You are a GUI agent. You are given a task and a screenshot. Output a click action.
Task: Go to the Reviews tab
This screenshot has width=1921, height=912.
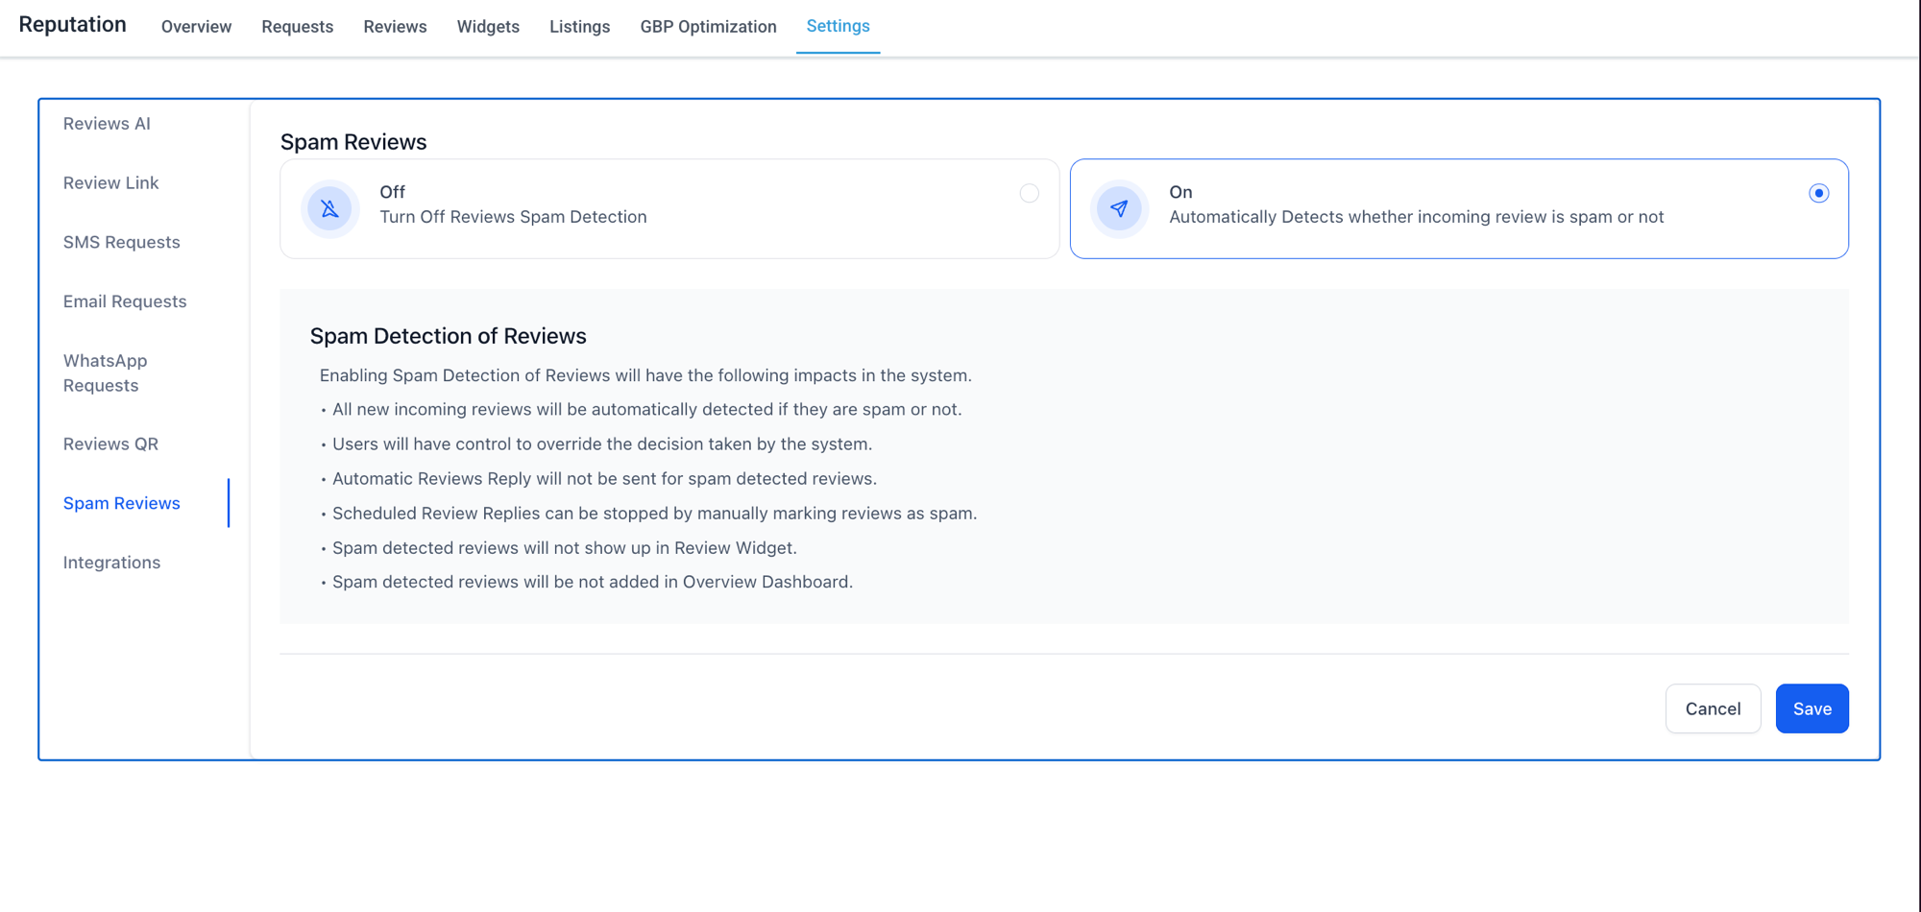(395, 27)
